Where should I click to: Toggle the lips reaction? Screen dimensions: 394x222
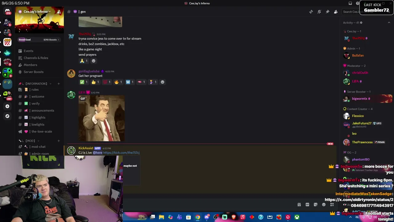[141, 82]
